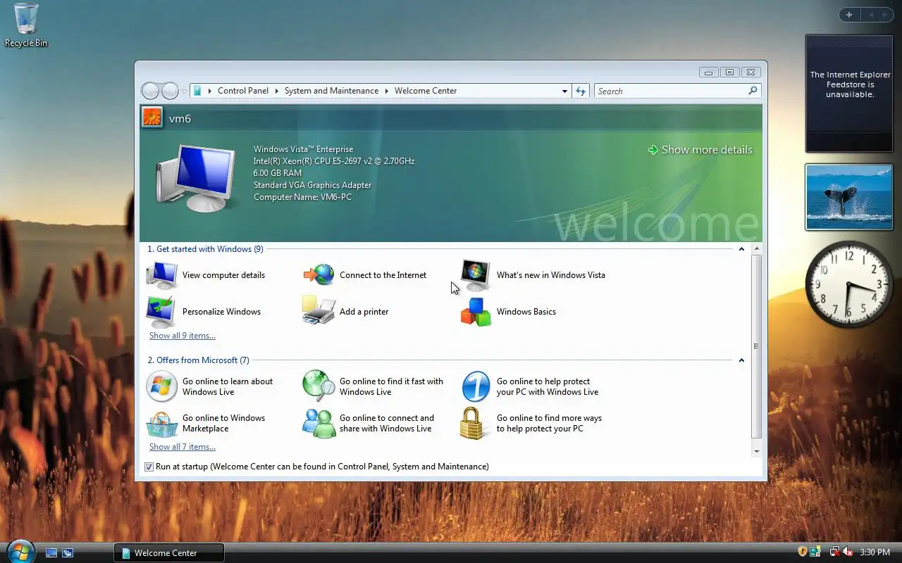Click the 3:30 PM taskbar clock
The image size is (902, 563).
pyautogui.click(x=875, y=552)
